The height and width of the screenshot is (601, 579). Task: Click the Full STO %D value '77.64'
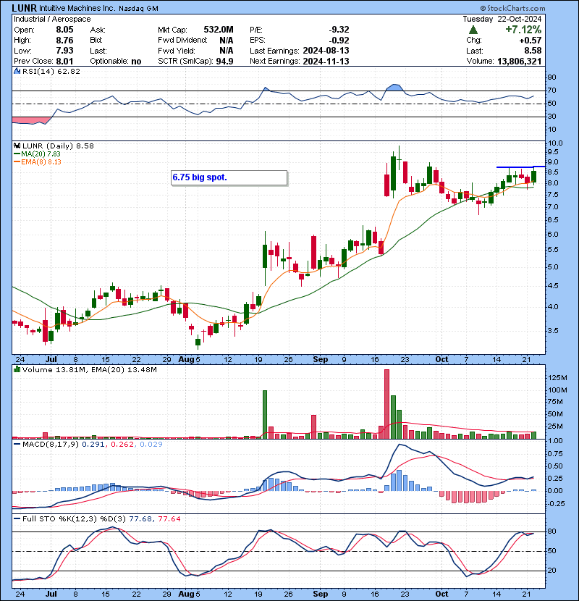(x=169, y=519)
